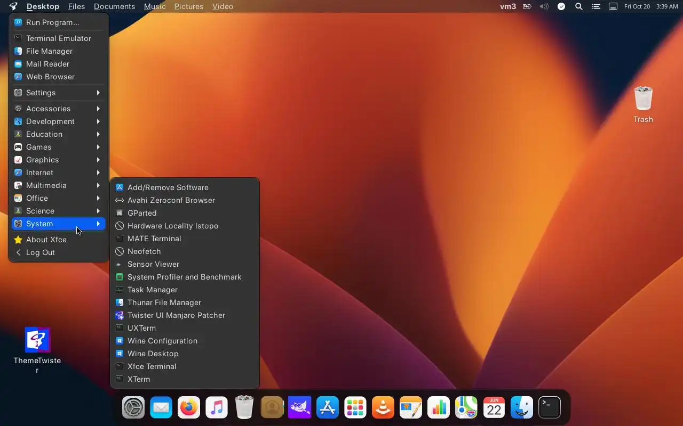The width and height of the screenshot is (683, 426).
Task: Open File Manager from the menu
Action: [59, 51]
